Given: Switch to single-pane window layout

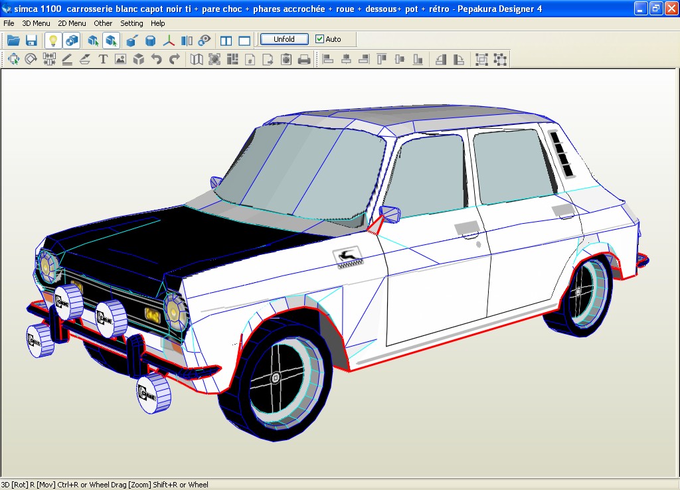Looking at the screenshot, I should click(244, 41).
